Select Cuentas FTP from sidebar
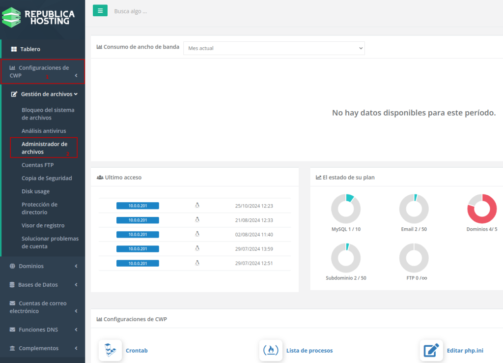The image size is (503, 363). tap(37, 165)
